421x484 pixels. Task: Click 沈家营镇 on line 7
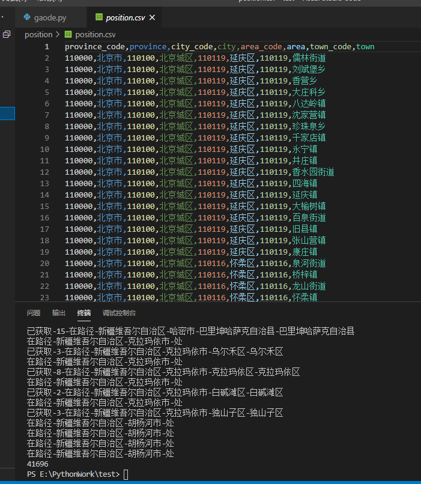click(x=309, y=115)
